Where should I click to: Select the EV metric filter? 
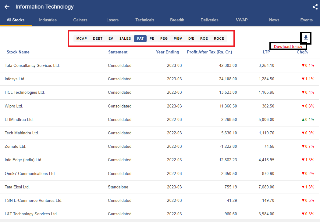point(111,38)
